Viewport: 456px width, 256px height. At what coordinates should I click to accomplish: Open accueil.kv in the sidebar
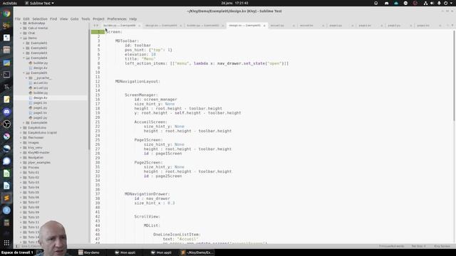41,82
